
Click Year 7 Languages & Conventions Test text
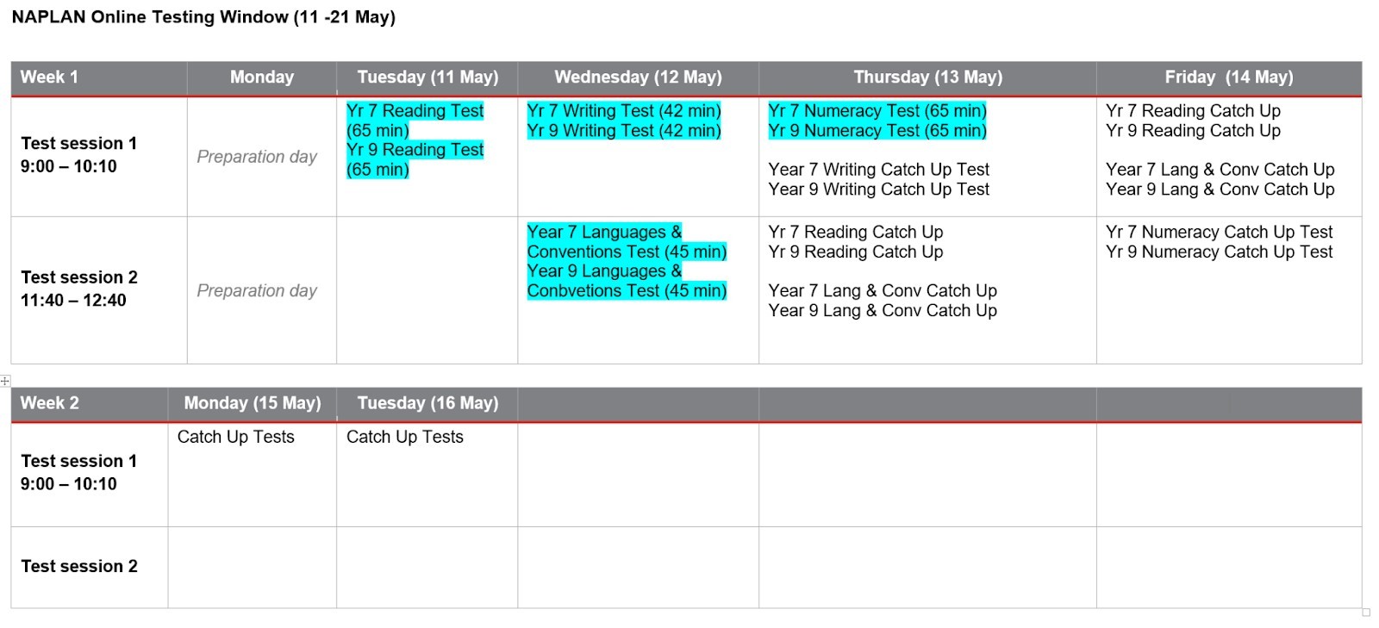click(626, 242)
